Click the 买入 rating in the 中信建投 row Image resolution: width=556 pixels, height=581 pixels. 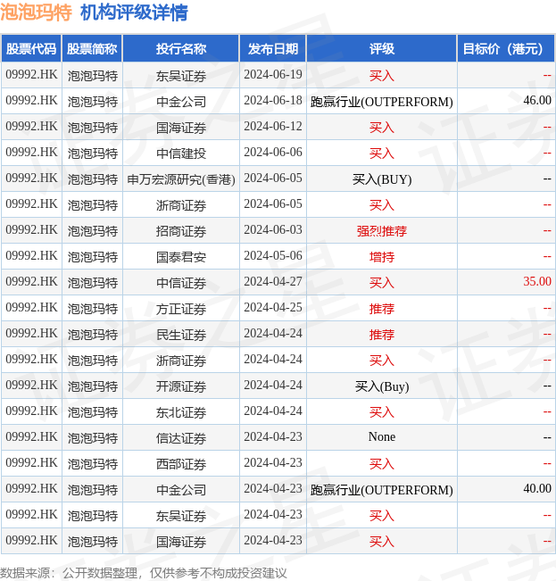coord(382,154)
